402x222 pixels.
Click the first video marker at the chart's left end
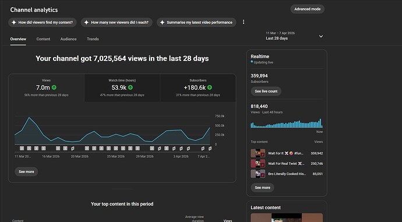(22, 149)
